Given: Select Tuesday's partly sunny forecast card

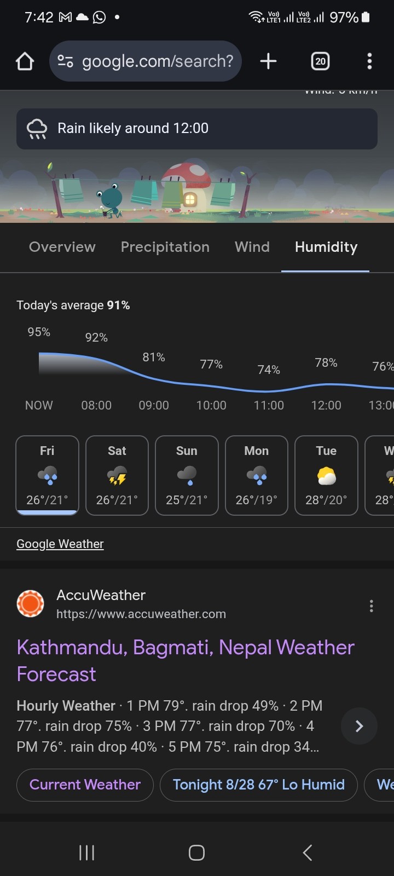Looking at the screenshot, I should (326, 475).
